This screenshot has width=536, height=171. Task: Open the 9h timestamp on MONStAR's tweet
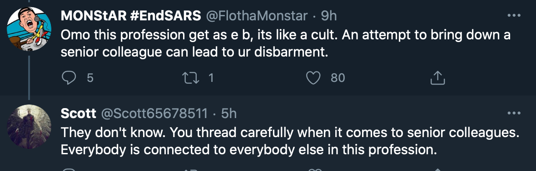(x=329, y=16)
